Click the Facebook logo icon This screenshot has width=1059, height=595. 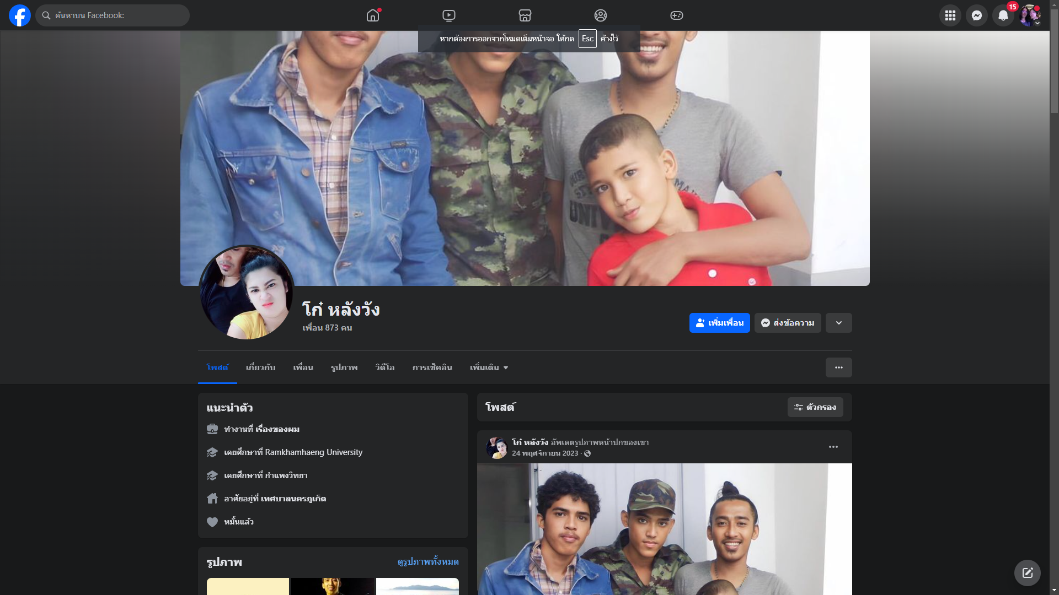tap(20, 15)
